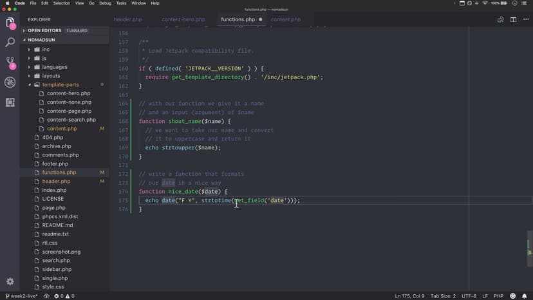
Task: Expand the Open Editors section
Action: point(44,30)
